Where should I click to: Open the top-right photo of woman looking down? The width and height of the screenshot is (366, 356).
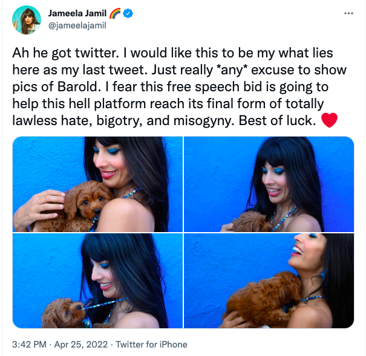pyautogui.click(x=269, y=184)
